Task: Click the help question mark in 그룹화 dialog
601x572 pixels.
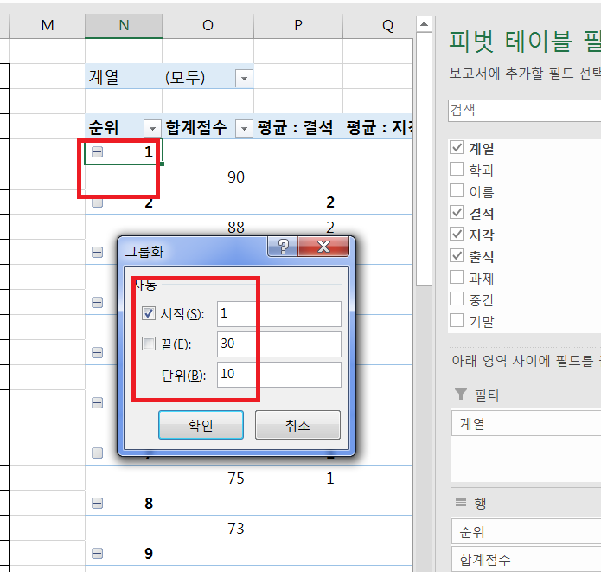Action: [x=283, y=247]
